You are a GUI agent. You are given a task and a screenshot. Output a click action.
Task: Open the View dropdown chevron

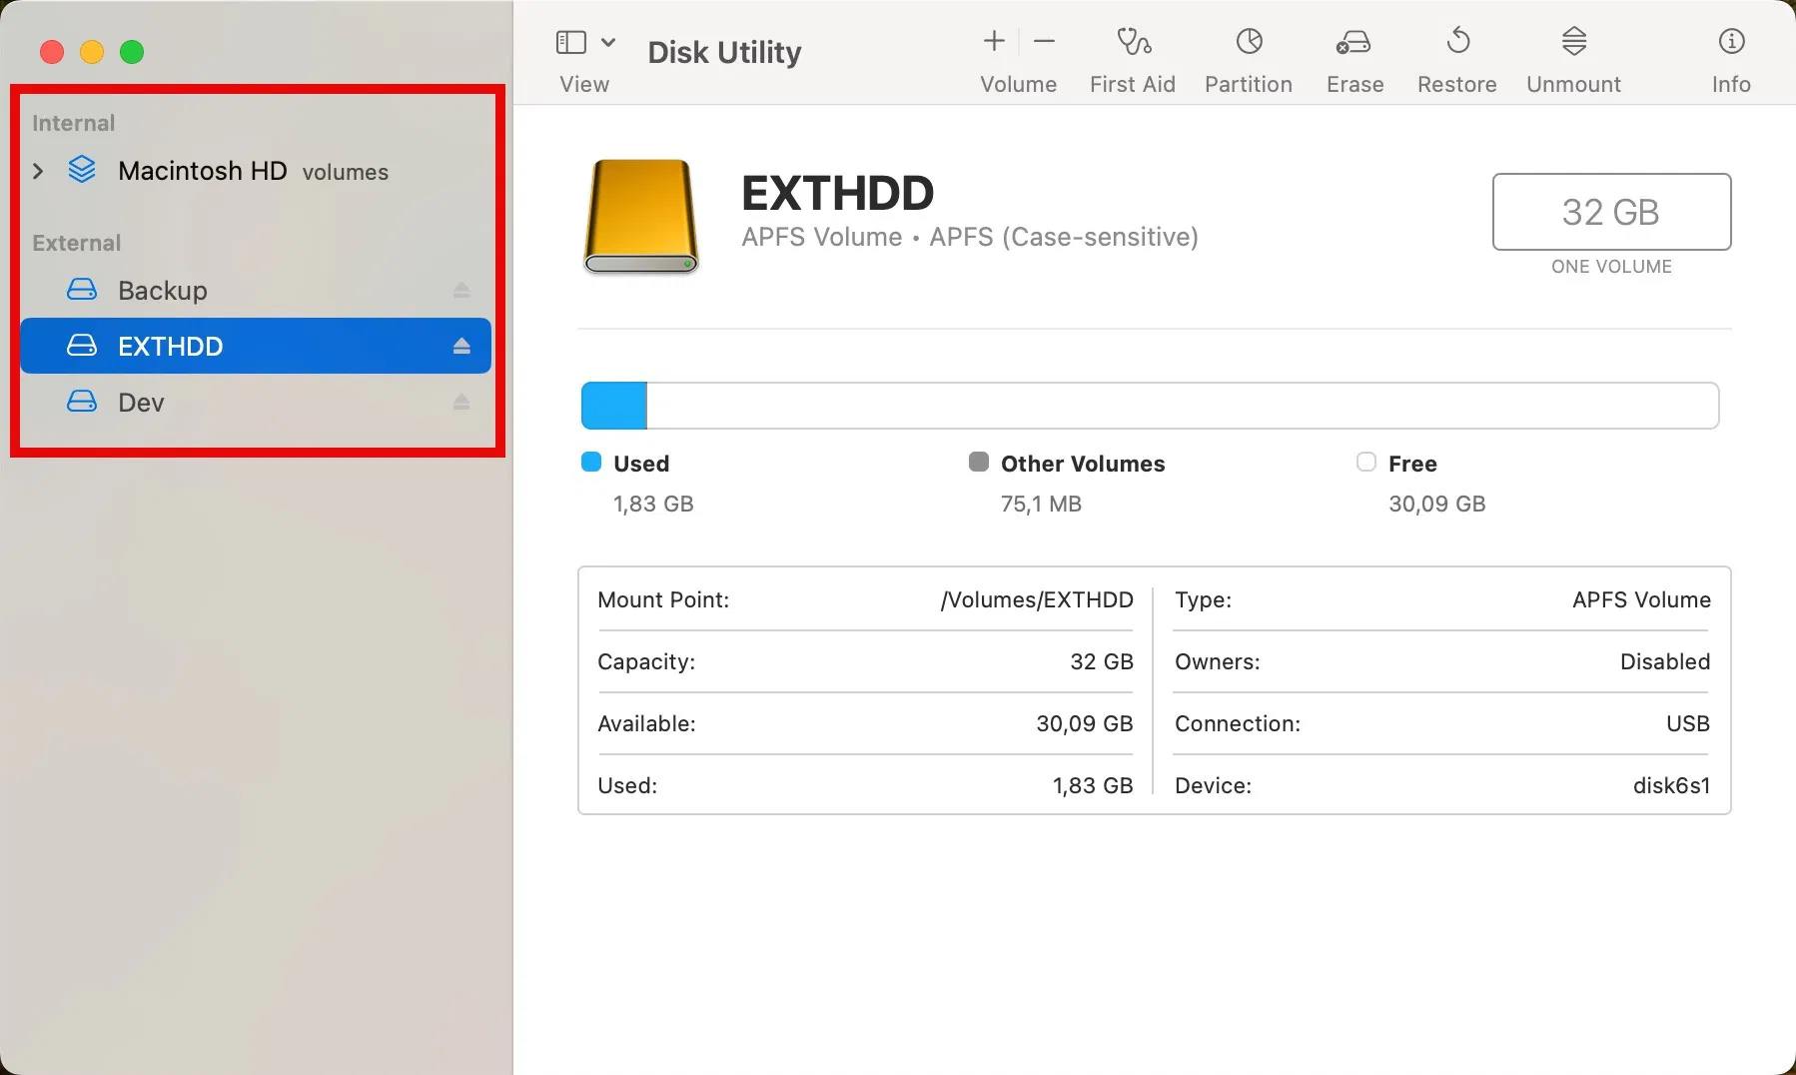click(607, 42)
